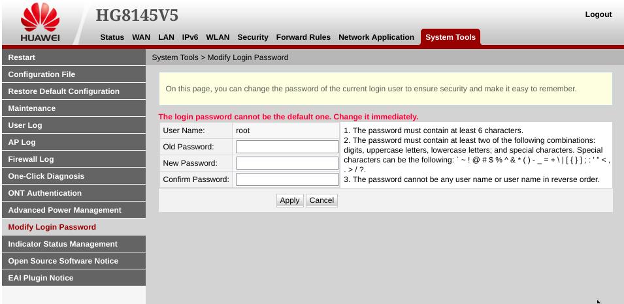Open Indicator Status Management
624x304 pixels.
click(74, 244)
